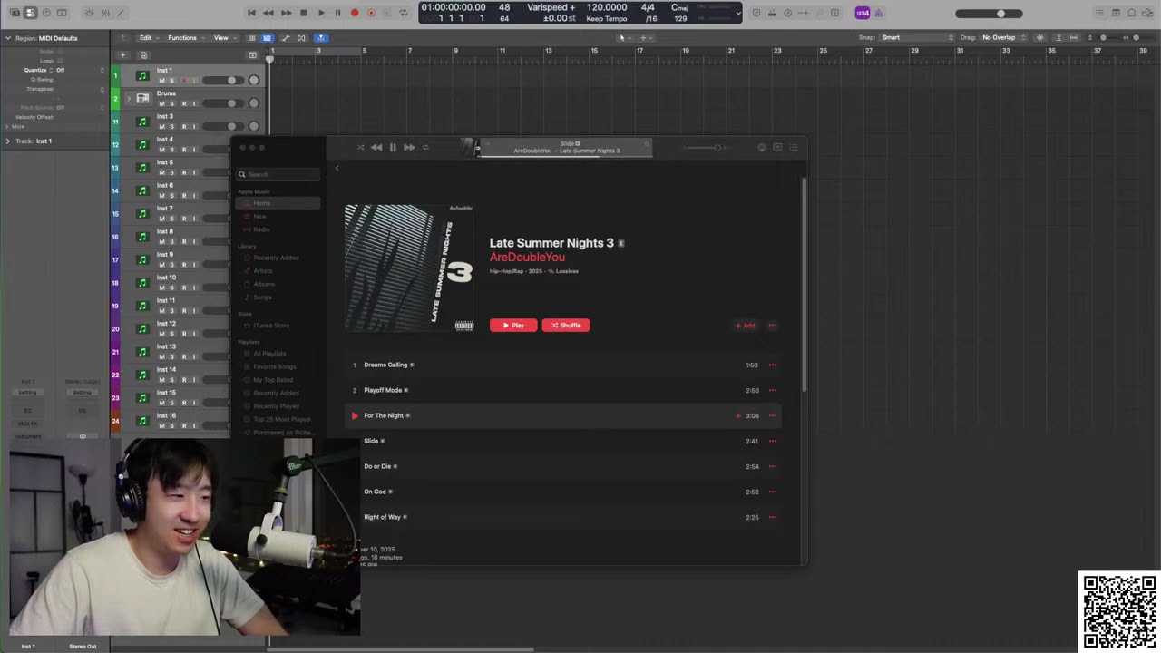The width and height of the screenshot is (1161, 653).
Task: Open Lyrics speech bubble icon in Music
Action: click(777, 148)
